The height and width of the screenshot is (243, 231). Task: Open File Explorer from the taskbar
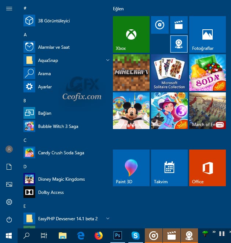[x=62, y=236]
